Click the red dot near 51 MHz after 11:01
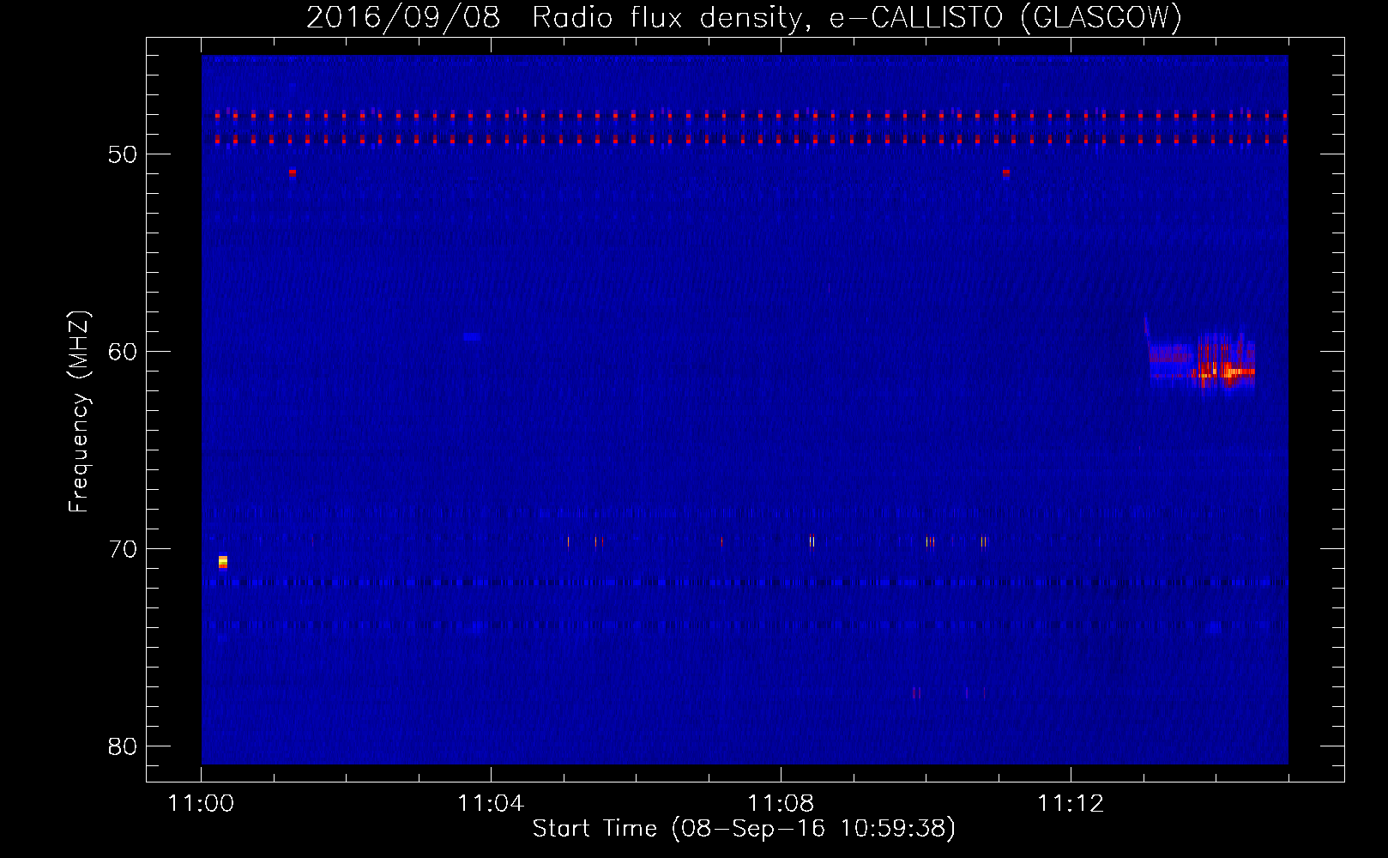This screenshot has width=1388, height=858. coord(293,172)
